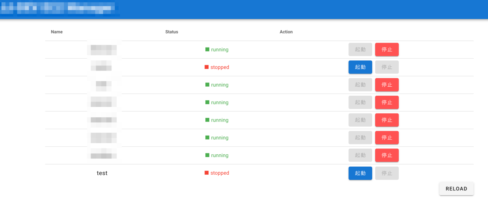Click greyed-out 停止 button in the test row
Viewport: 488px width, 213px height.
(386, 173)
